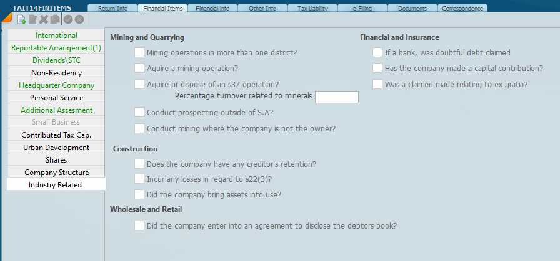Open the Company Structure section
This screenshot has height=261, width=560.
click(x=56, y=173)
